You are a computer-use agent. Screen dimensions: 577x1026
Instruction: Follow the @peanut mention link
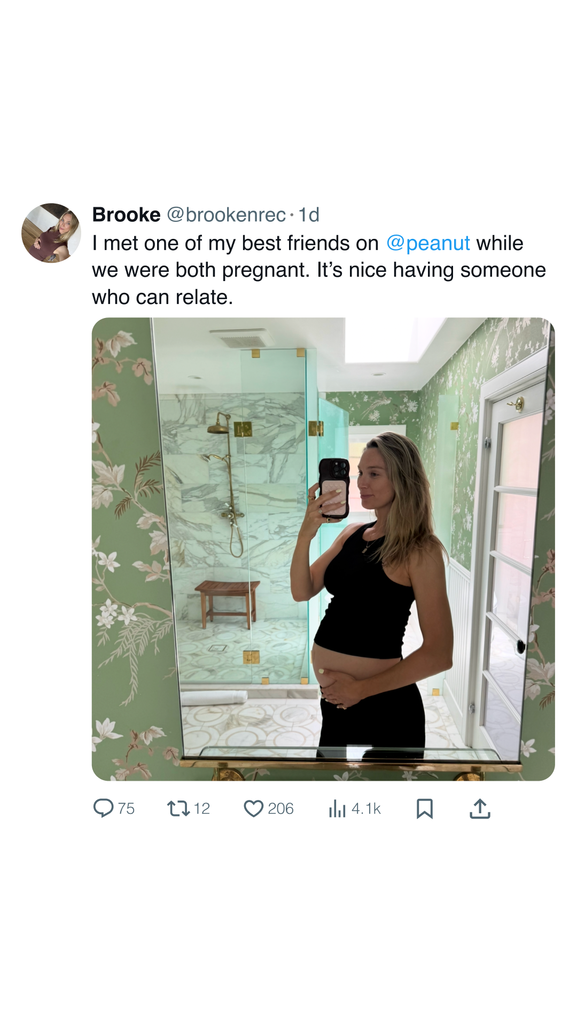point(428,244)
